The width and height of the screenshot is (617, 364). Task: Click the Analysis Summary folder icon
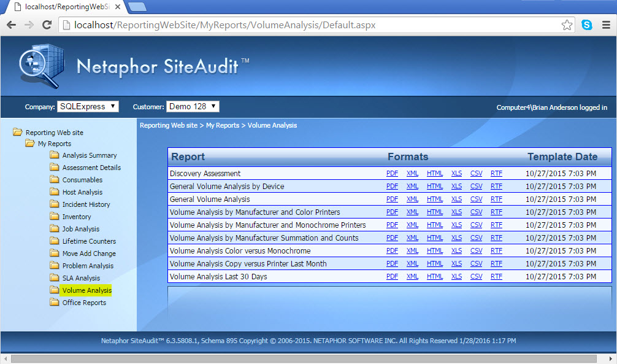55,155
